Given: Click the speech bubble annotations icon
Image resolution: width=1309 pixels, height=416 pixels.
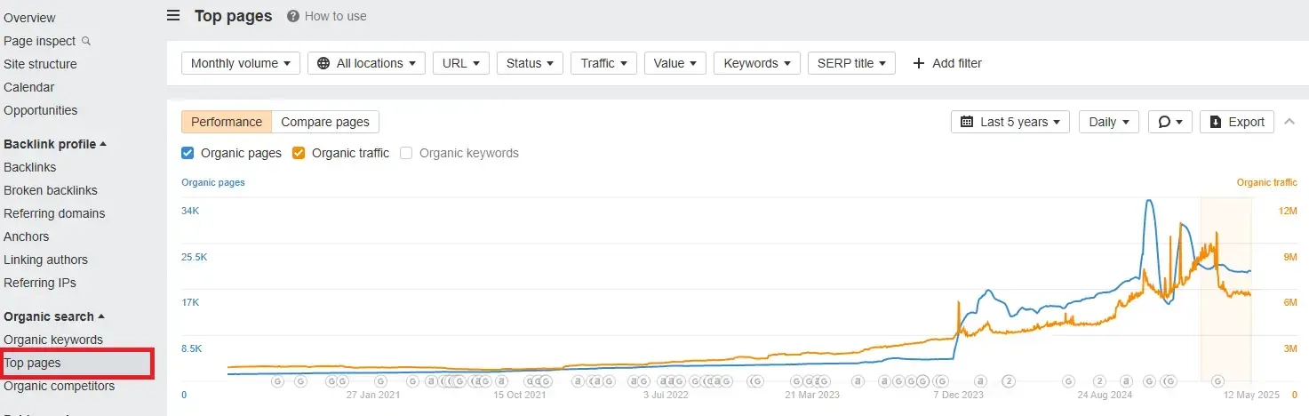Looking at the screenshot, I should pos(1164,122).
